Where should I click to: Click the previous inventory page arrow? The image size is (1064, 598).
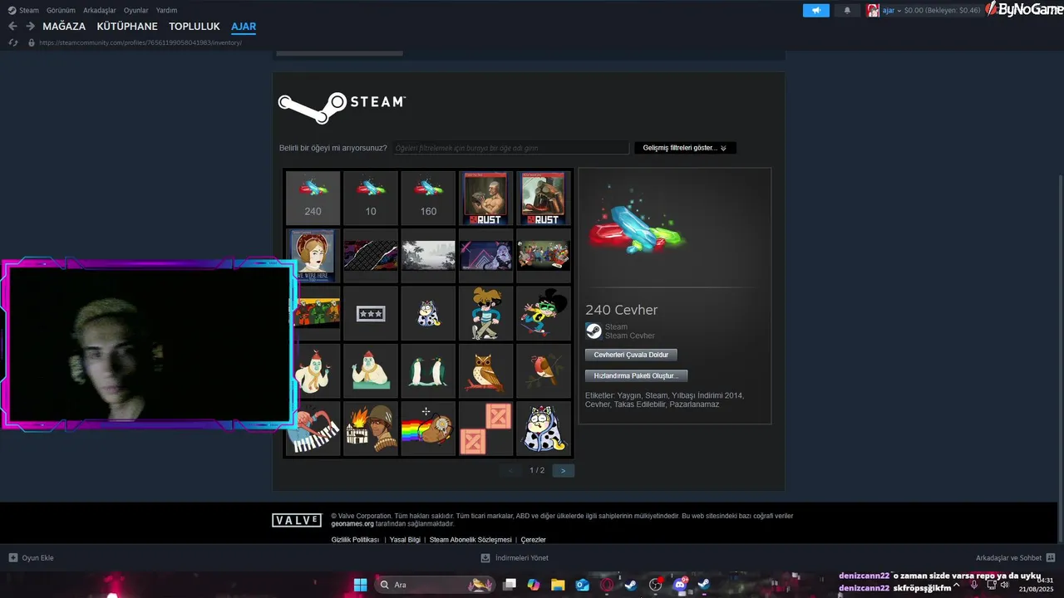(510, 470)
